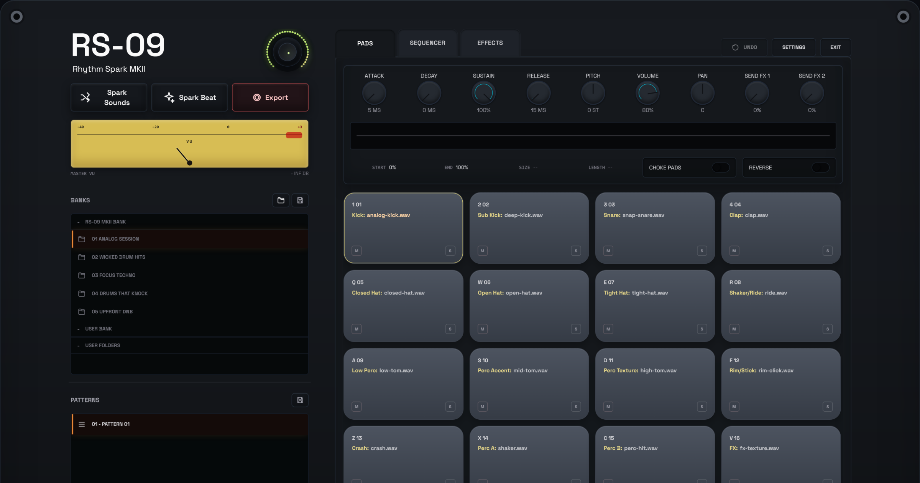Solo the Snare pad 03
Image resolution: width=920 pixels, height=483 pixels.
(702, 251)
